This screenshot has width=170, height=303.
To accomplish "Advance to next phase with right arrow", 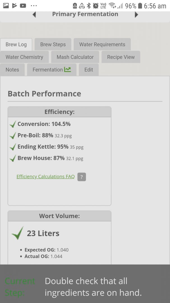I will point(136,15).
